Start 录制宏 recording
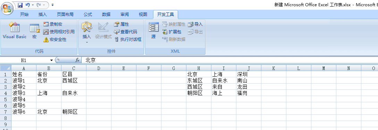The height and width of the screenshot is (130, 378). (53, 24)
